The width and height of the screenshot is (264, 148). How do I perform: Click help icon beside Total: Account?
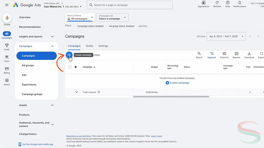coord(99,92)
